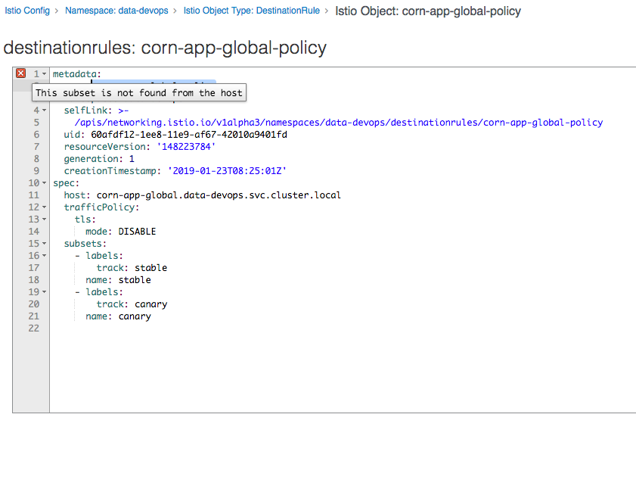Click line number 11 in the gutter
Screen dimensions: 636x489
(x=34, y=195)
